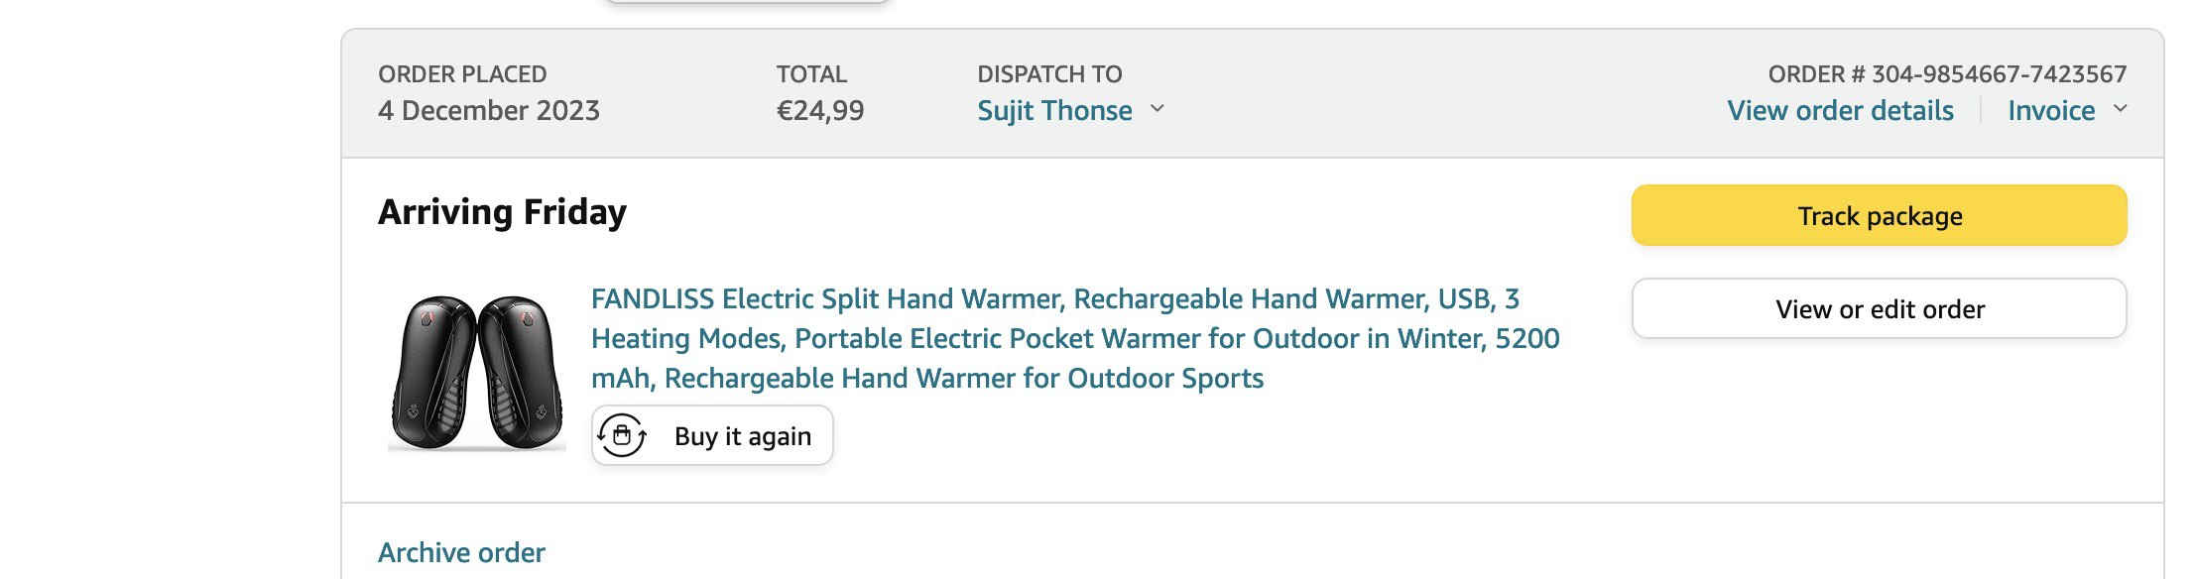Click the yellow Track package button

pyautogui.click(x=1879, y=215)
